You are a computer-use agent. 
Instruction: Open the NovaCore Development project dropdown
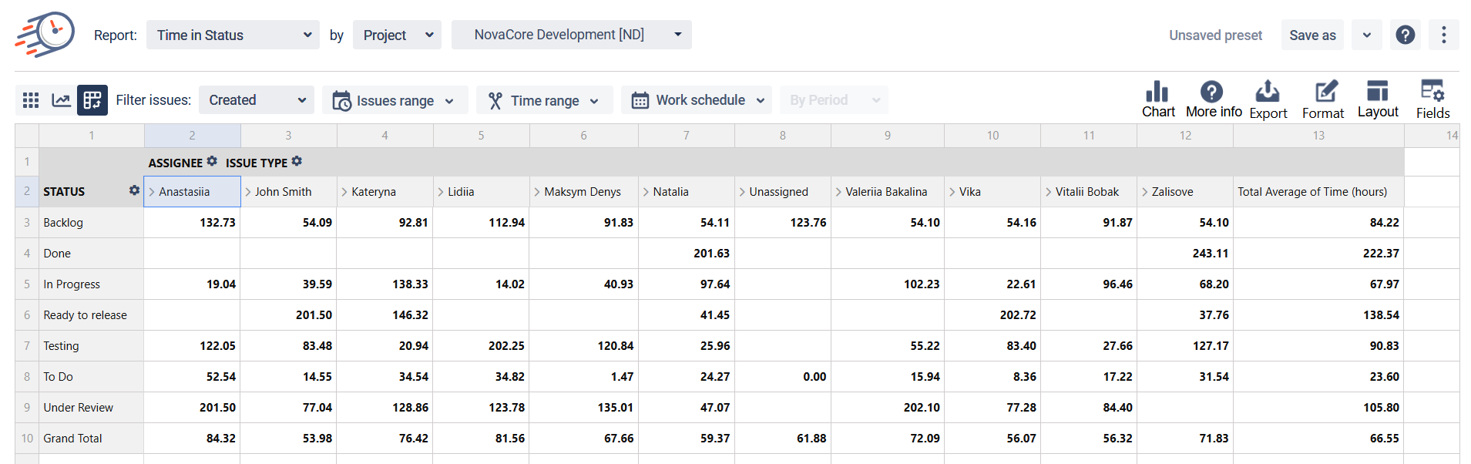coord(571,35)
